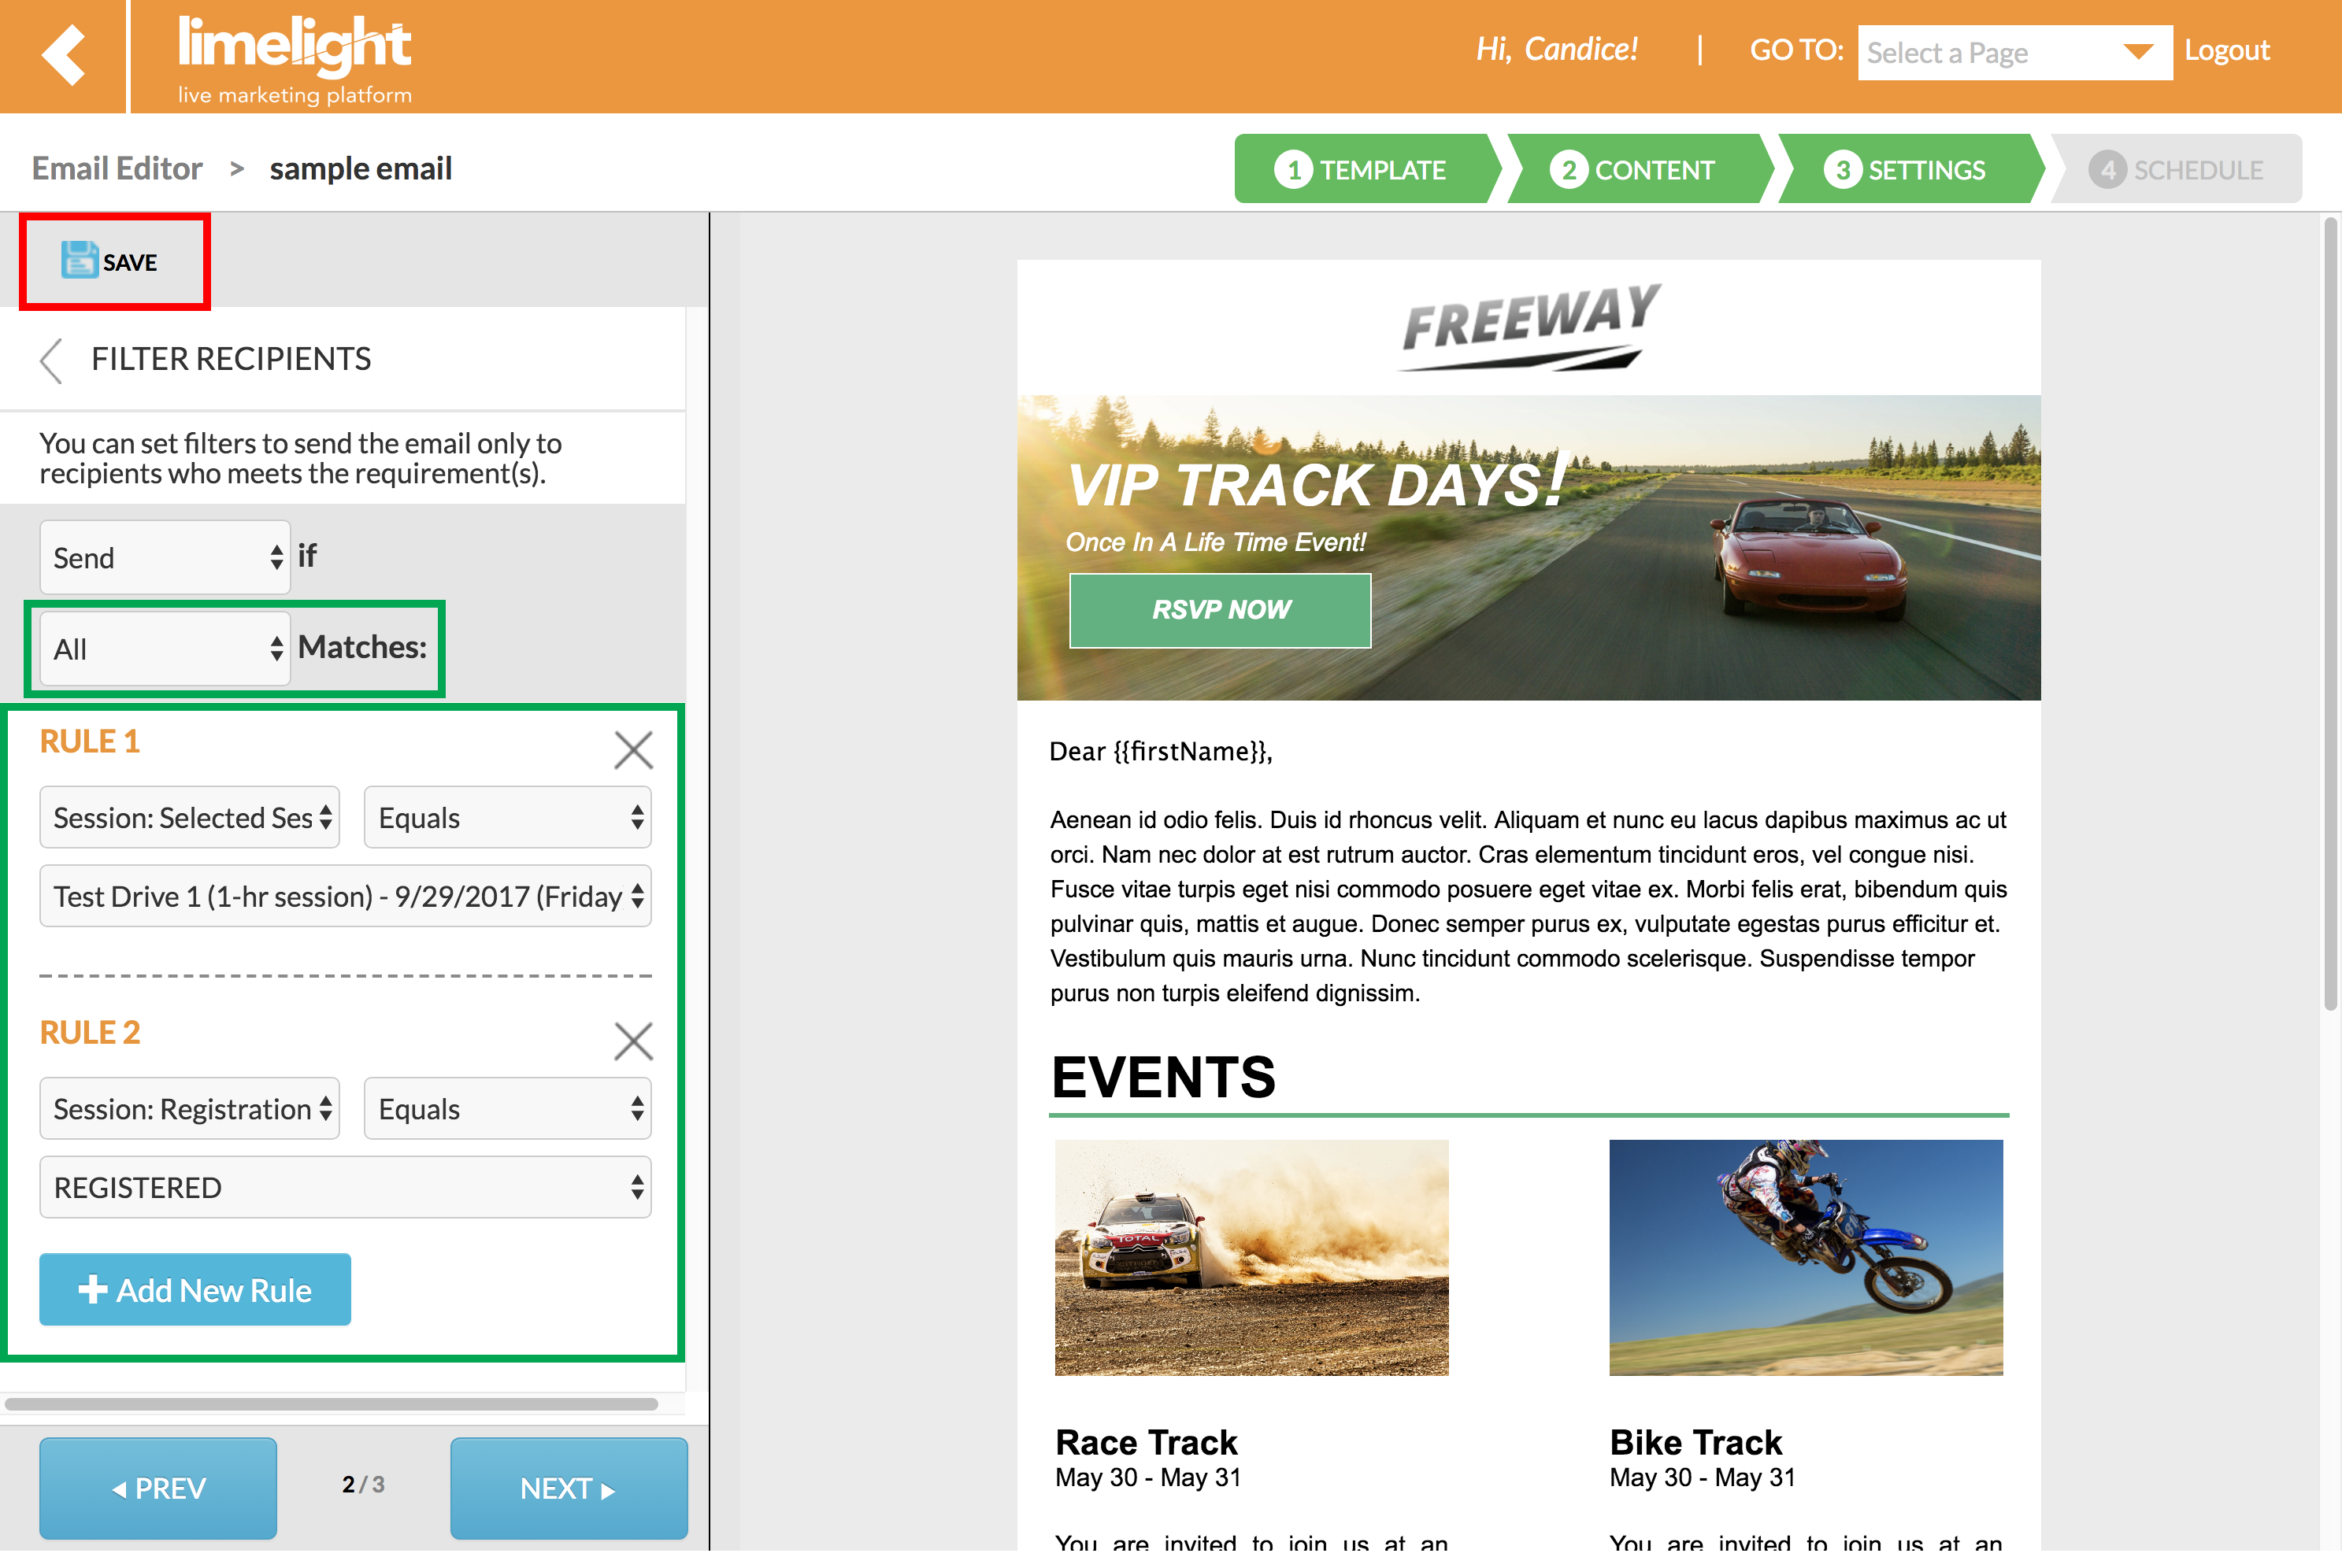Click the EVENTS heading in preview
The height and width of the screenshot is (1568, 2342).
[x=1163, y=1077]
